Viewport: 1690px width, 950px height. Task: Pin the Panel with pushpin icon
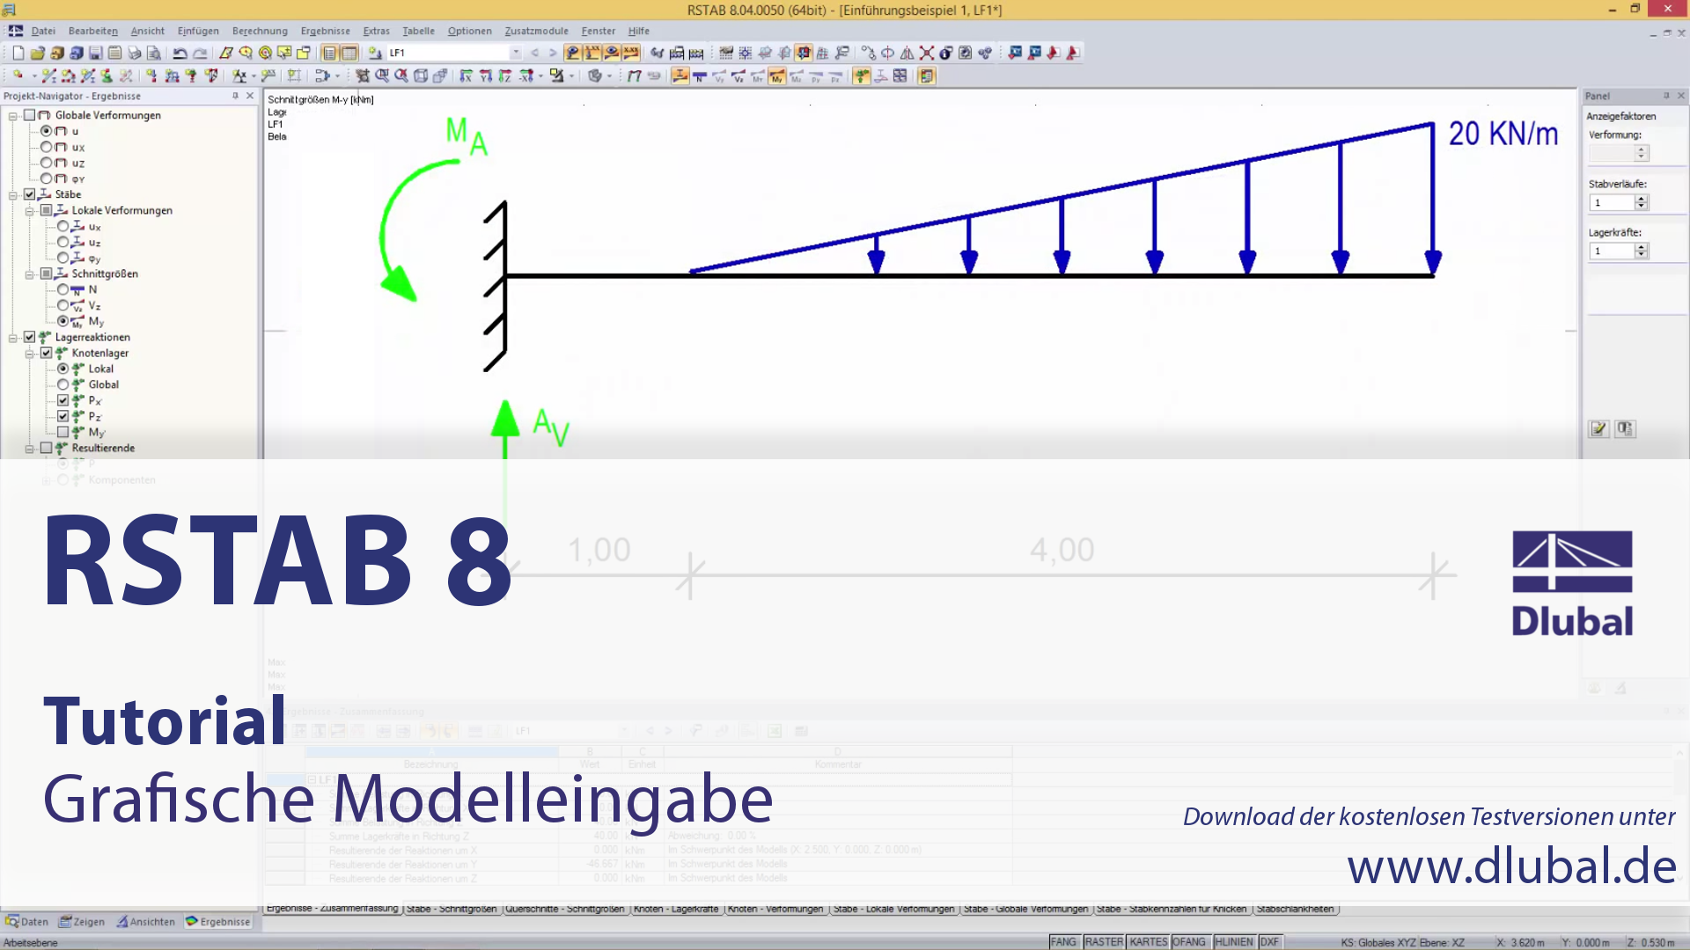pos(1666,96)
